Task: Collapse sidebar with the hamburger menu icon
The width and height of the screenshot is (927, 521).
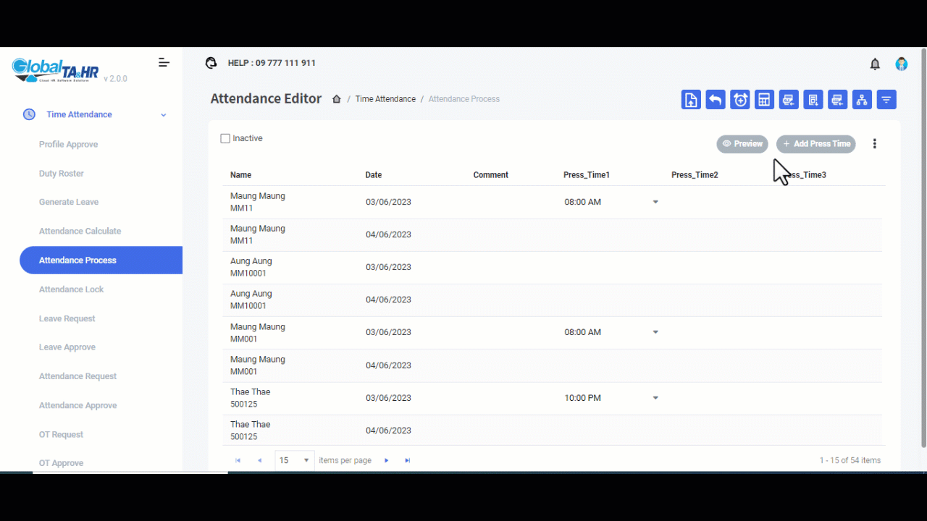Action: (x=164, y=63)
